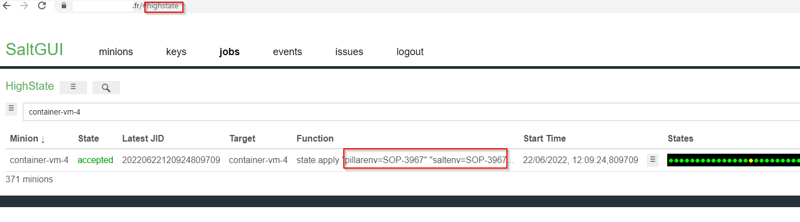This screenshot has height=222, width=800.
Task: Click the yellow state dot
Action: pyautogui.click(x=751, y=160)
